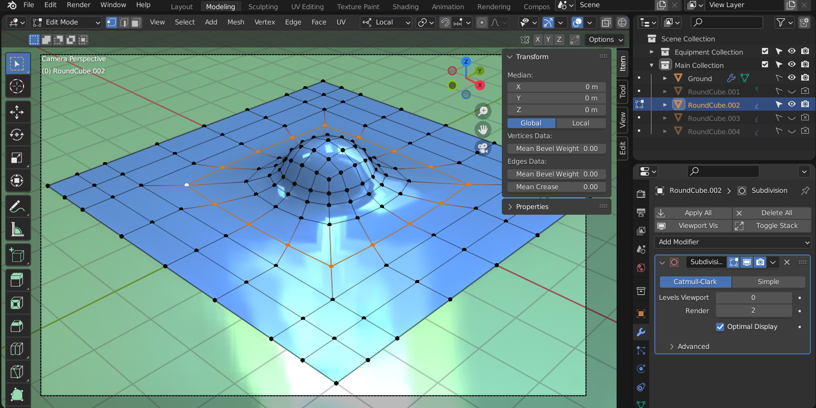Open the Render properties tab icon
Screen dimensions: 816x408
pos(641,194)
